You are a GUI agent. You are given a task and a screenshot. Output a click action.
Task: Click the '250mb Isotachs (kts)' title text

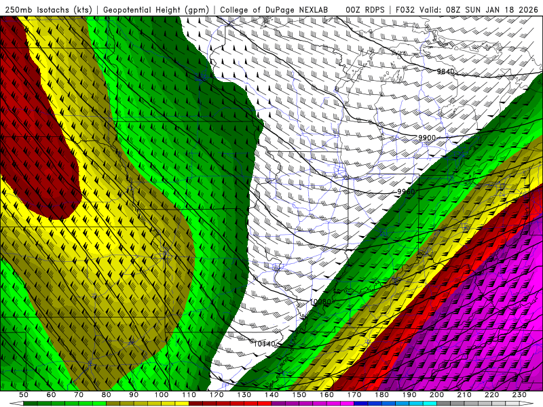[48, 9]
